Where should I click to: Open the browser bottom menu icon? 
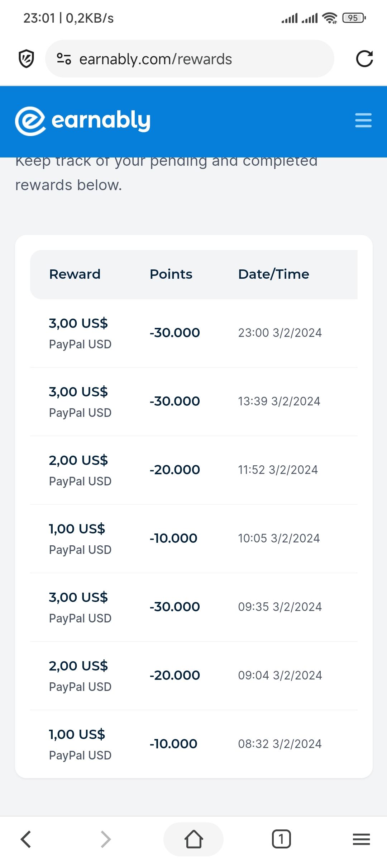[x=361, y=839]
